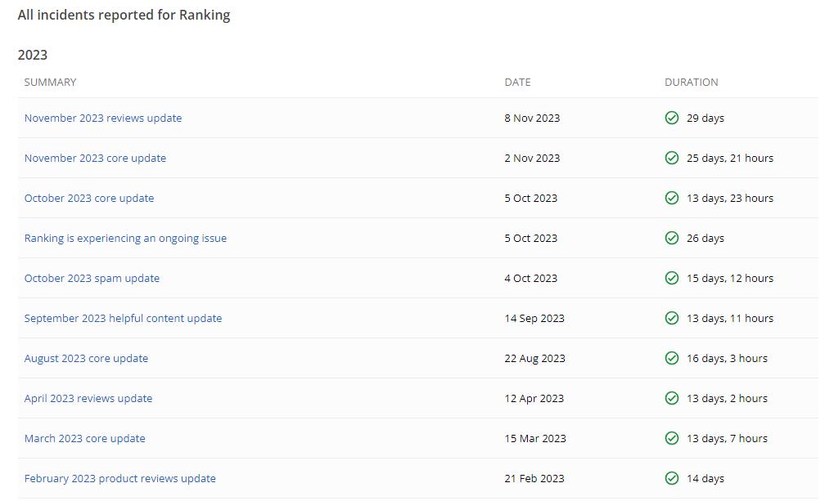
Task: Click the resolved checkmark beside 16 days, 3 hours
Action: (672, 358)
